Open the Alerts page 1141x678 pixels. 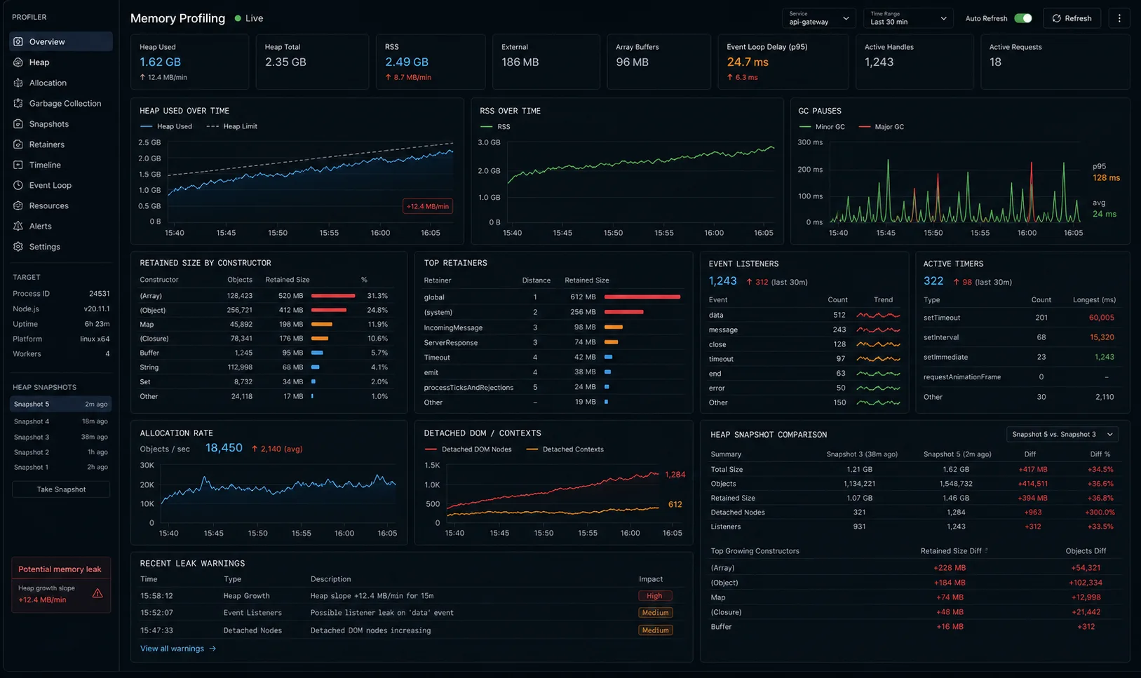[61, 226]
